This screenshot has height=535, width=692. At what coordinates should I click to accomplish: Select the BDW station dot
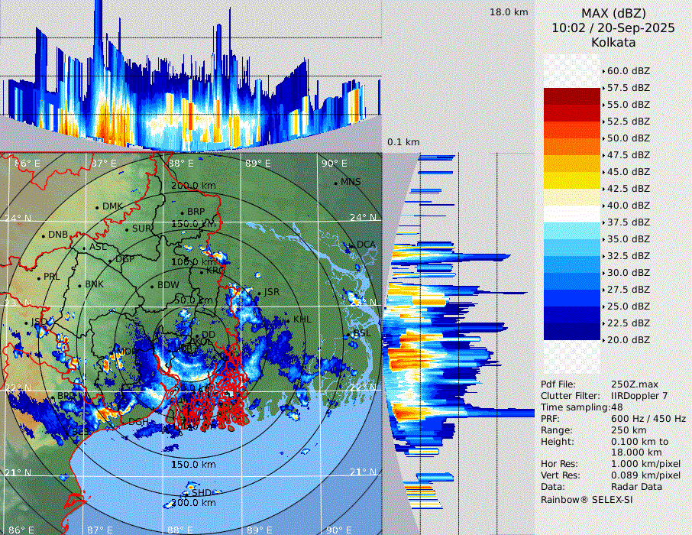[x=152, y=287]
